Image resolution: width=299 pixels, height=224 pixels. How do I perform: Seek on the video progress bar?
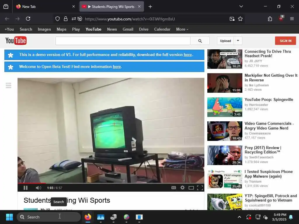click(111, 183)
